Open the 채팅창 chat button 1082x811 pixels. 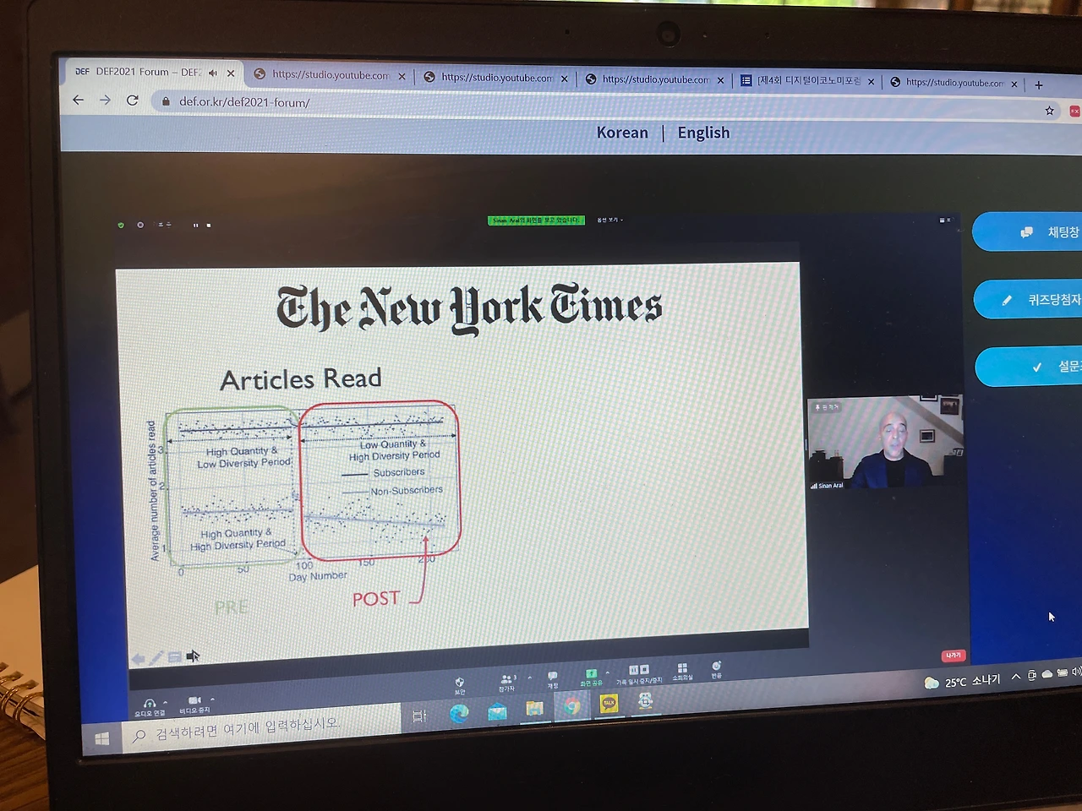point(1027,231)
